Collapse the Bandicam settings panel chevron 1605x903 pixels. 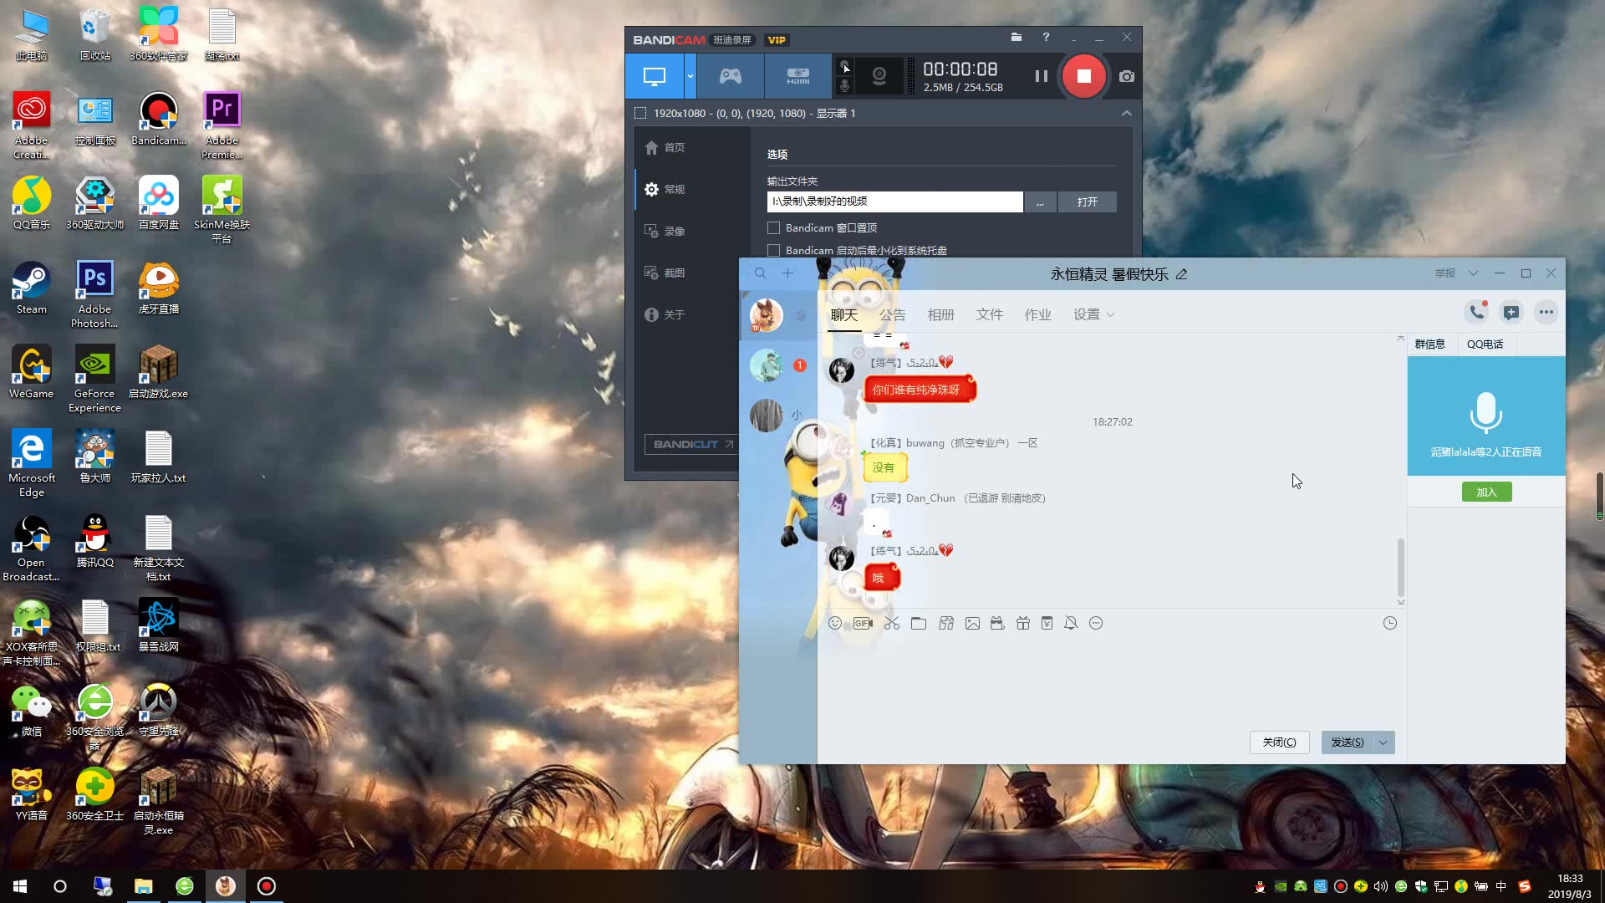1126,113
